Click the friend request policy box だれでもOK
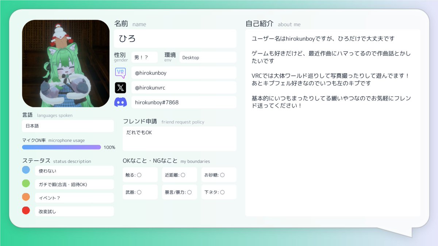The height and width of the screenshot is (246, 438). click(x=180, y=138)
